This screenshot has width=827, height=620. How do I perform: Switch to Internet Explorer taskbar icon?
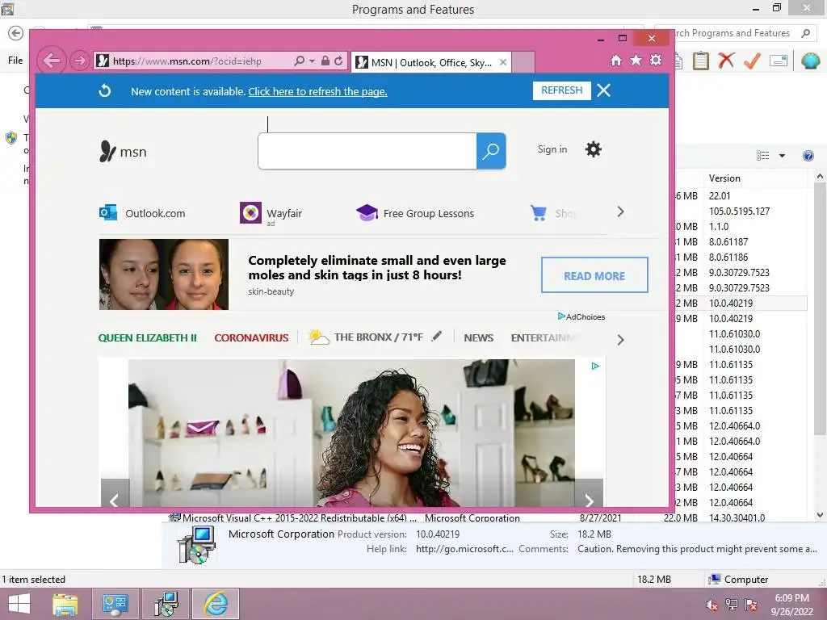pos(215,604)
